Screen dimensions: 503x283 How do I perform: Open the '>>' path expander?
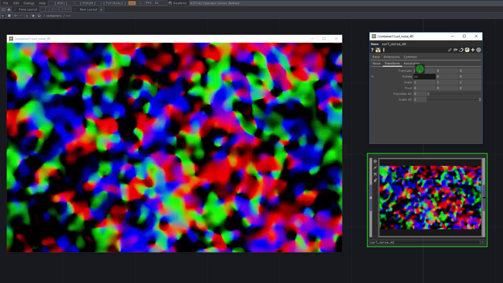coord(68,16)
